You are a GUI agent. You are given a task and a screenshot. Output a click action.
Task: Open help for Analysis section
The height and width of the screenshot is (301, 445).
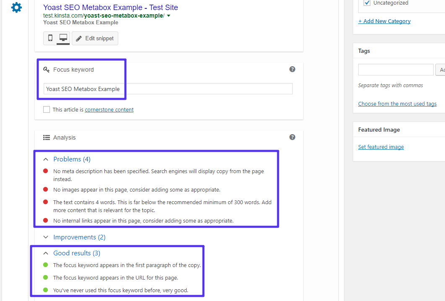(x=292, y=137)
